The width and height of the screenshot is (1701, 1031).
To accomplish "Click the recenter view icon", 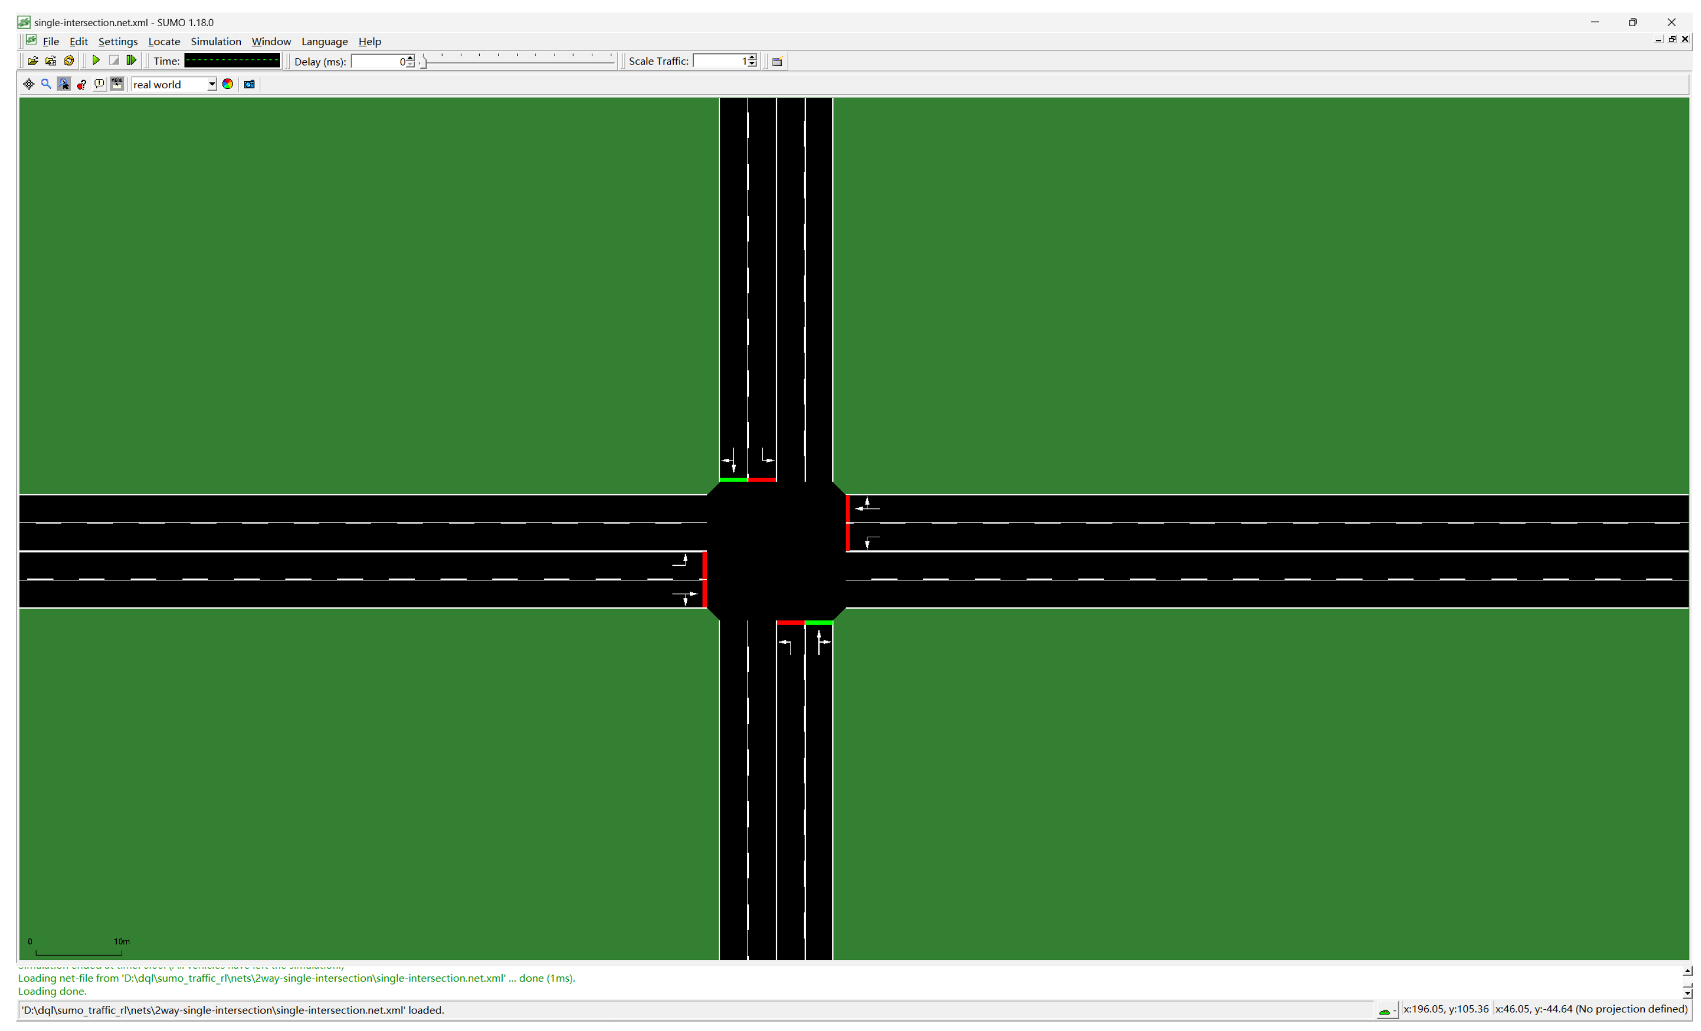I will (x=28, y=84).
